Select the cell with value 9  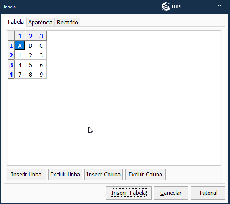(41, 74)
